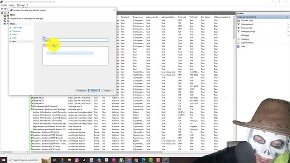This screenshot has height=163, width=290.
Task: Select the Canal arrière d'infrastructure d'affichage rule
Action: coord(50,109)
